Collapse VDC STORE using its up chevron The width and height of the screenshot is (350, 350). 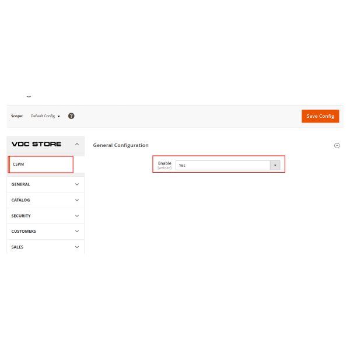coord(76,144)
